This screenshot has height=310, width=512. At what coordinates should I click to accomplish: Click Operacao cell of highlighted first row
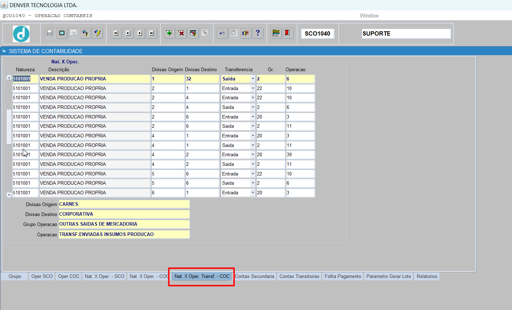point(300,79)
